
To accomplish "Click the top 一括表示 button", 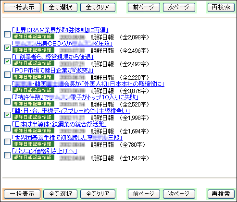I will coord(22,7).
